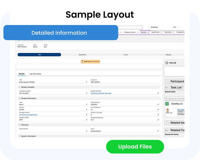Image resolution: width=200 pixels, height=160 pixels.
Task: Open Adult Blood Sample Template1 link
Action: click(101, 93)
